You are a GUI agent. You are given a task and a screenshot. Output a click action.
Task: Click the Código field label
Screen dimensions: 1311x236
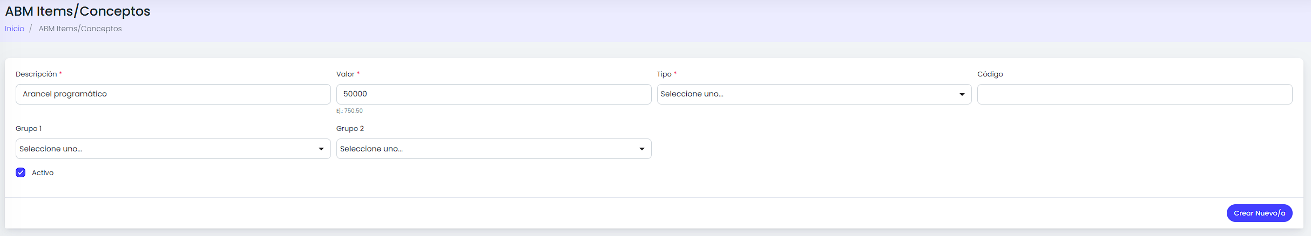990,74
